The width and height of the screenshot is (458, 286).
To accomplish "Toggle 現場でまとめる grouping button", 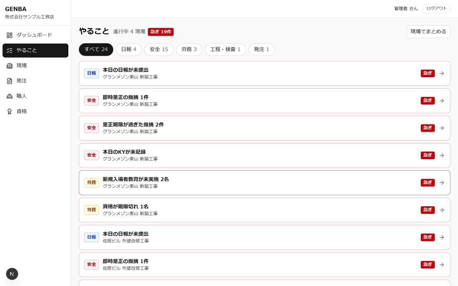I will click(x=428, y=31).
